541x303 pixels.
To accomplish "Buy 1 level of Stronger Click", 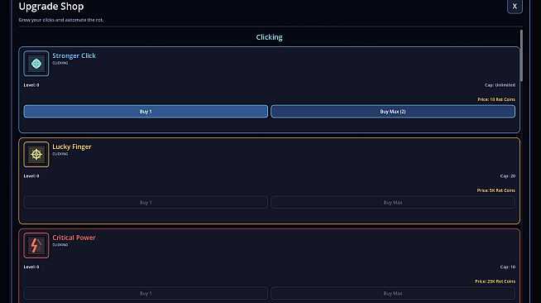I will tap(146, 112).
